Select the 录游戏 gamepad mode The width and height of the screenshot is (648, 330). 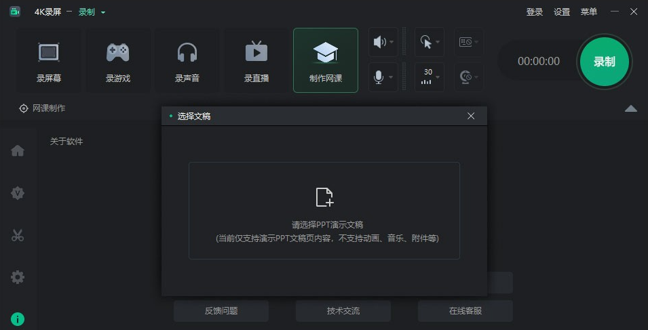[x=118, y=60]
